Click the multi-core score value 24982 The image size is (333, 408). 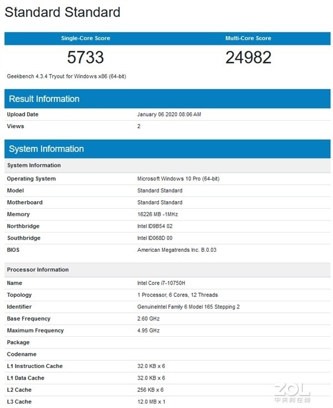248,57
